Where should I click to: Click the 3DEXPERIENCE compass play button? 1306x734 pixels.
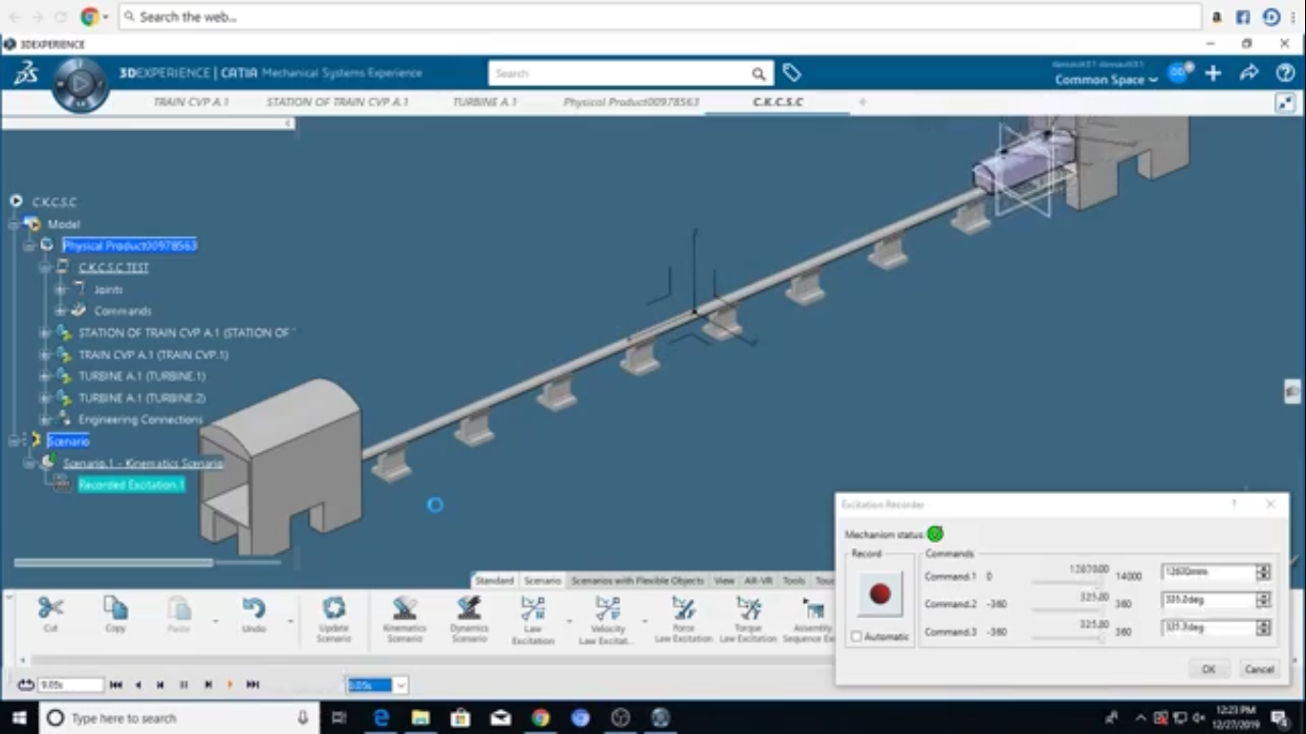tap(80, 85)
